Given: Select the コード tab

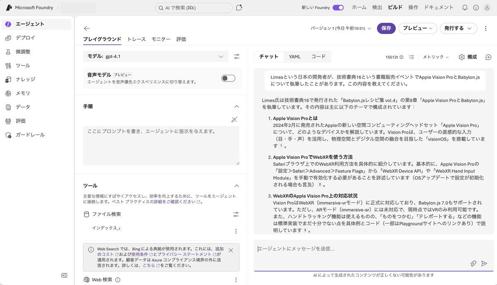Looking at the screenshot, I should coord(318,57).
